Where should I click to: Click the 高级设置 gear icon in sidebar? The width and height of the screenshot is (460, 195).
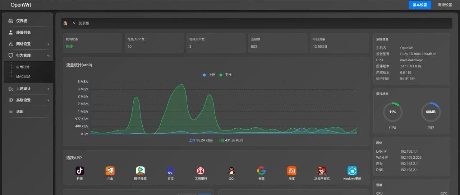(x=11, y=100)
